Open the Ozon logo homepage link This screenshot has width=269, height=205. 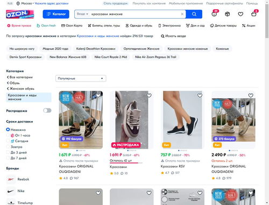[x=20, y=14]
